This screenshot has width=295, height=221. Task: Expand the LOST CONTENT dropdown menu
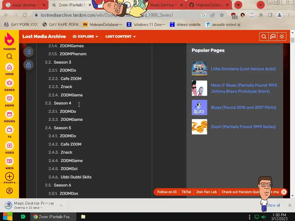click(x=121, y=37)
